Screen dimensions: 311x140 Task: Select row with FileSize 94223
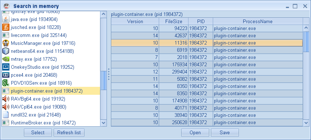click(x=207, y=29)
